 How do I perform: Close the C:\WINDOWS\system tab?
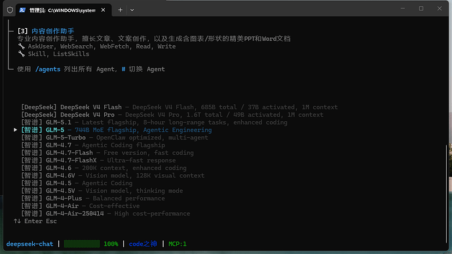point(104,10)
